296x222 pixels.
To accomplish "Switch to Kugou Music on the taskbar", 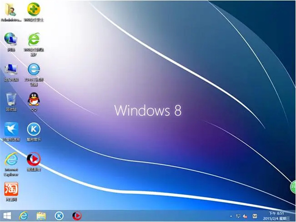I will pos(59,216).
